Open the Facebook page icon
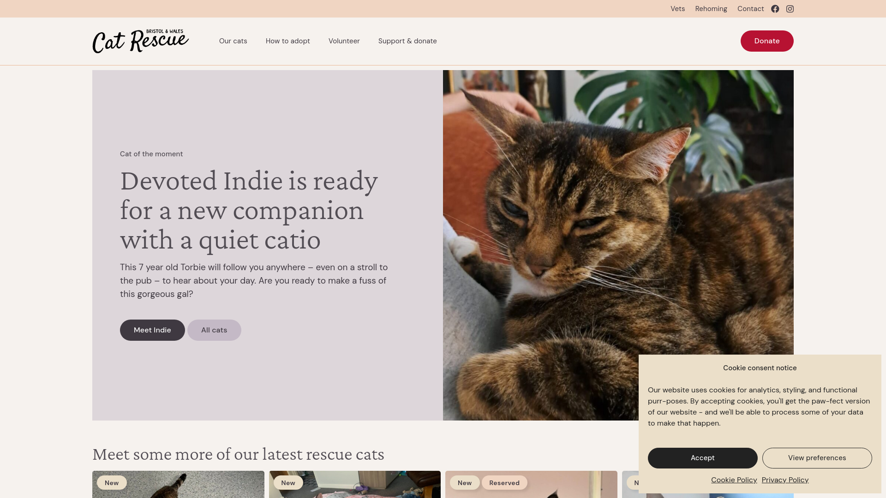886x498 pixels. click(775, 9)
